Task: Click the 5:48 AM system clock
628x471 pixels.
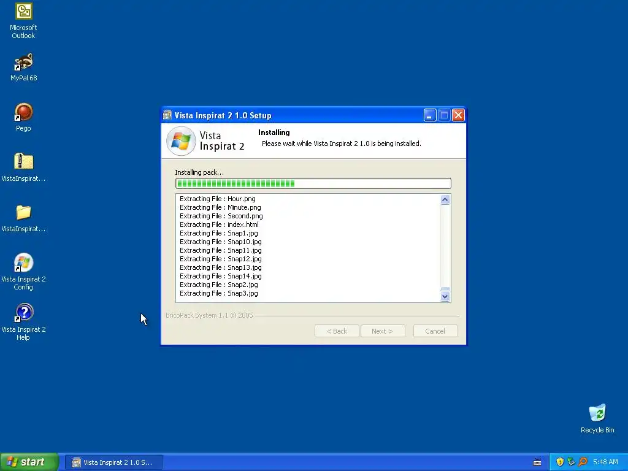Action: coord(605,462)
